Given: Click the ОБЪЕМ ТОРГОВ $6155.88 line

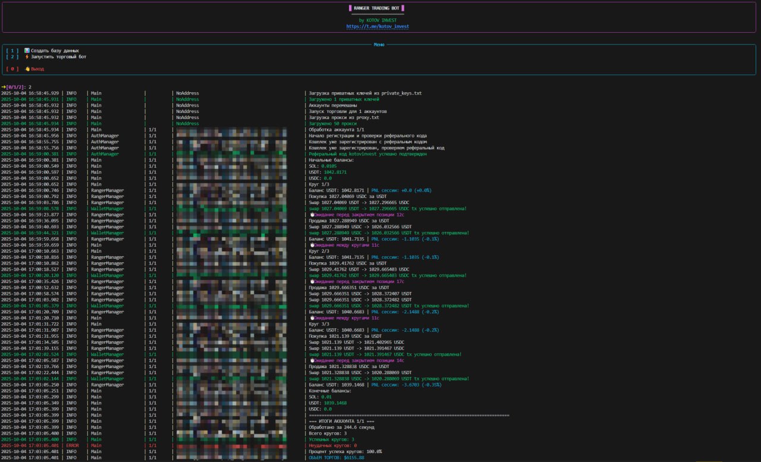Looking at the screenshot, I should point(337,458).
